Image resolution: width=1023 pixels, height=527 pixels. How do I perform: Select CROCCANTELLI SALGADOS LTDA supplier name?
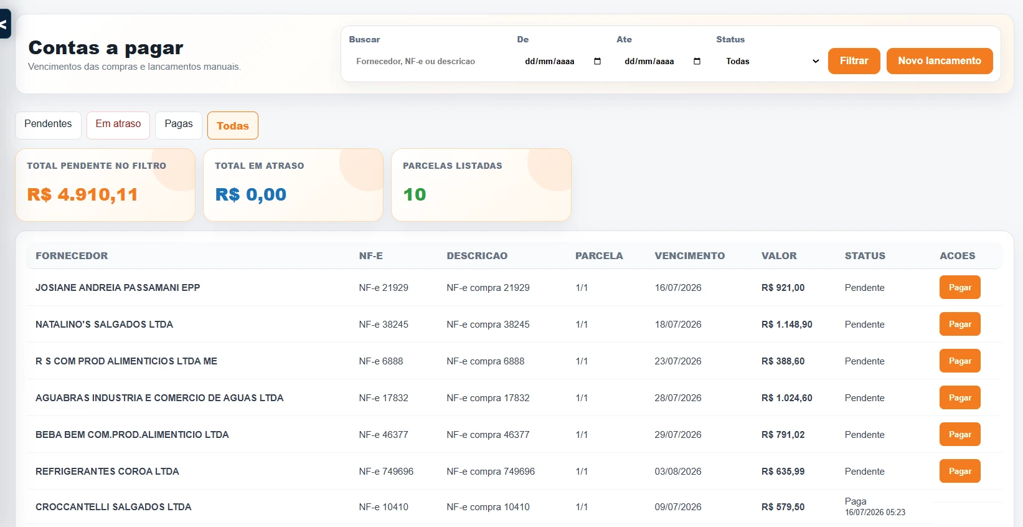113,507
